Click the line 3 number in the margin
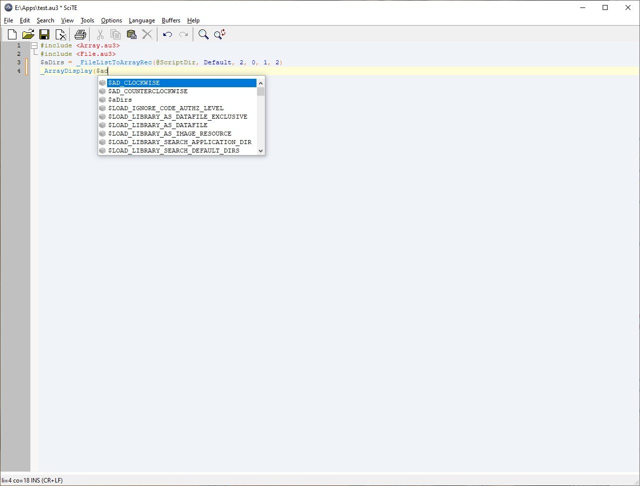This screenshot has height=486, width=640. [x=19, y=62]
